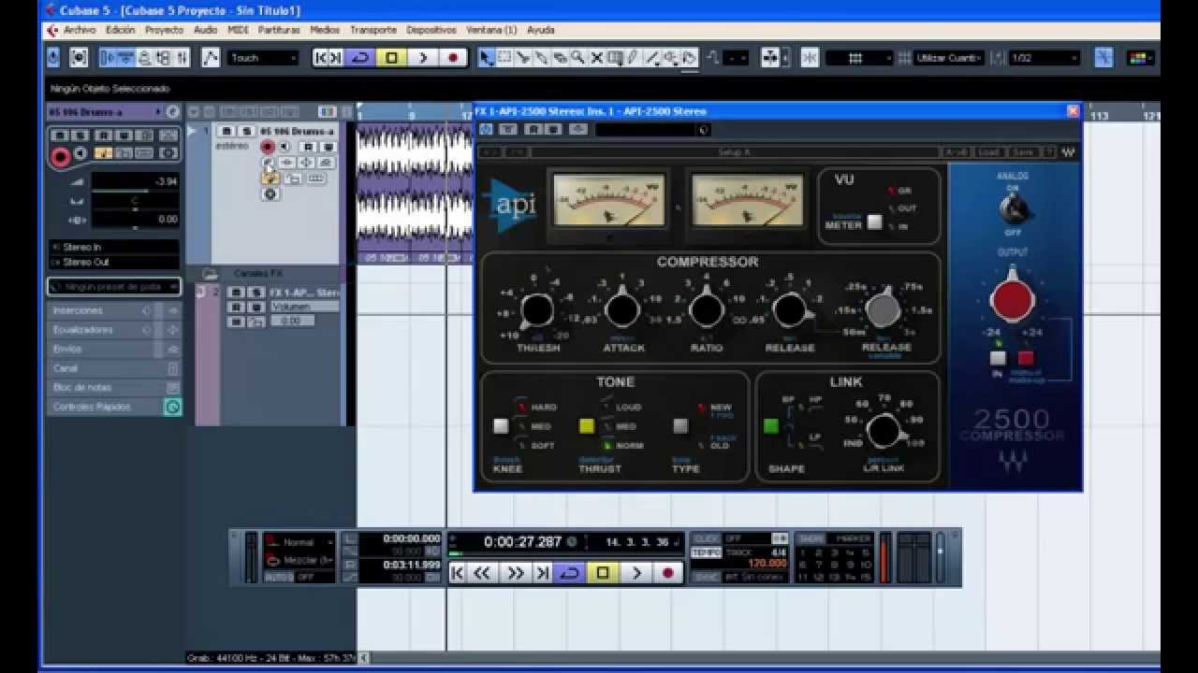This screenshot has width=1198, height=673.
Task: Select the Stereo Out output routing
Action: pyautogui.click(x=114, y=262)
